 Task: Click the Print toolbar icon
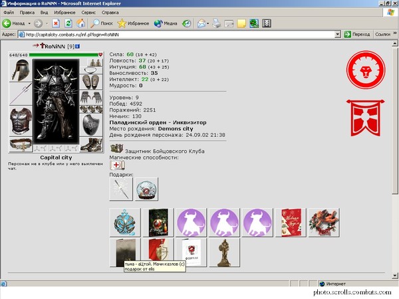click(x=217, y=23)
